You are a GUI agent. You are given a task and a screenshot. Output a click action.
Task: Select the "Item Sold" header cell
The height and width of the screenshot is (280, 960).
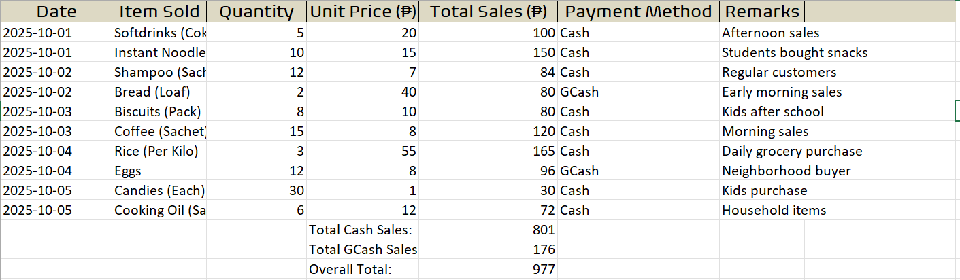[x=159, y=12]
